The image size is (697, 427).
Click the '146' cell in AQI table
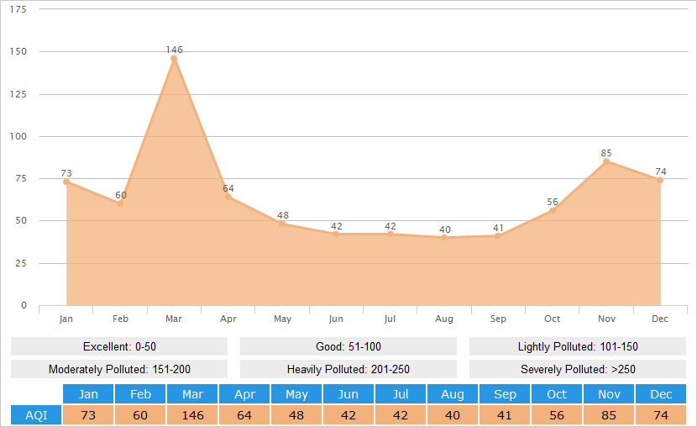coord(192,415)
